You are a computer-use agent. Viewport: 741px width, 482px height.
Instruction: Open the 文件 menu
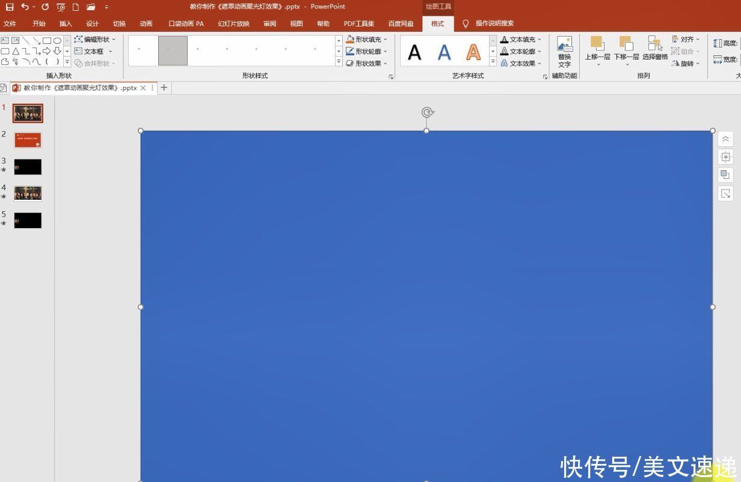(x=10, y=23)
